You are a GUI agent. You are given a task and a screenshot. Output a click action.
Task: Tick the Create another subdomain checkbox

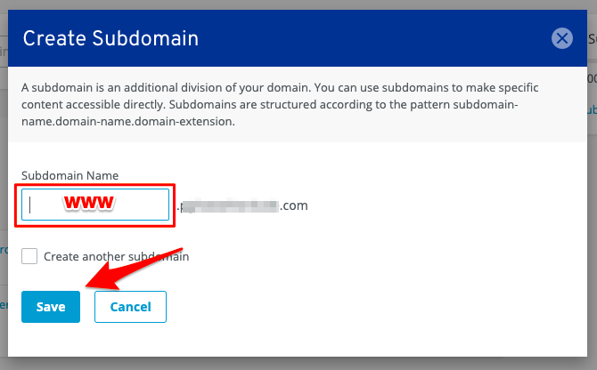coord(29,256)
